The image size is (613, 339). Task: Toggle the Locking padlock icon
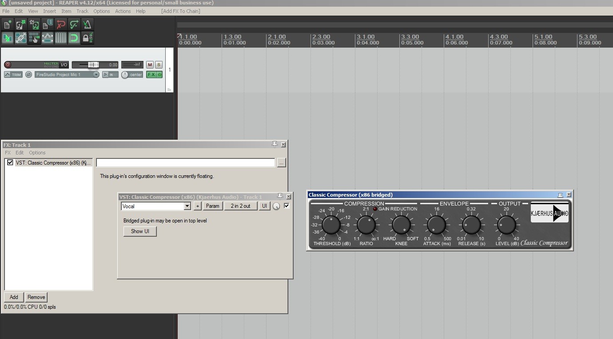88,38
